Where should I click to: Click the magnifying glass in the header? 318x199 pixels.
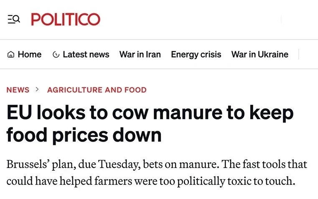tap(16, 19)
